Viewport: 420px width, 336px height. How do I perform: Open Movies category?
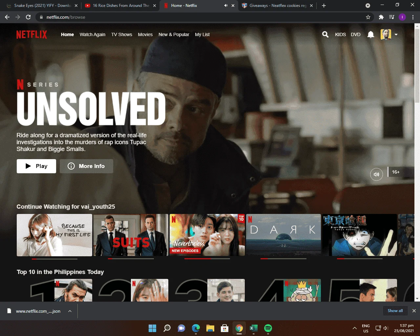145,34
